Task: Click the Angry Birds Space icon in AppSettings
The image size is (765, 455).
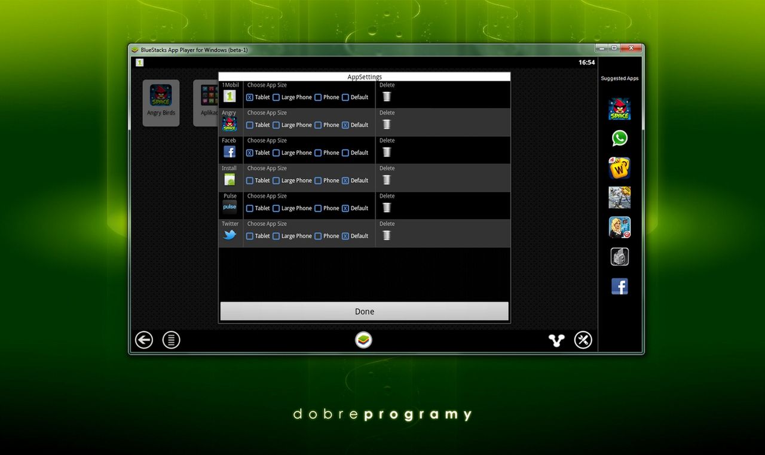Action: click(229, 124)
